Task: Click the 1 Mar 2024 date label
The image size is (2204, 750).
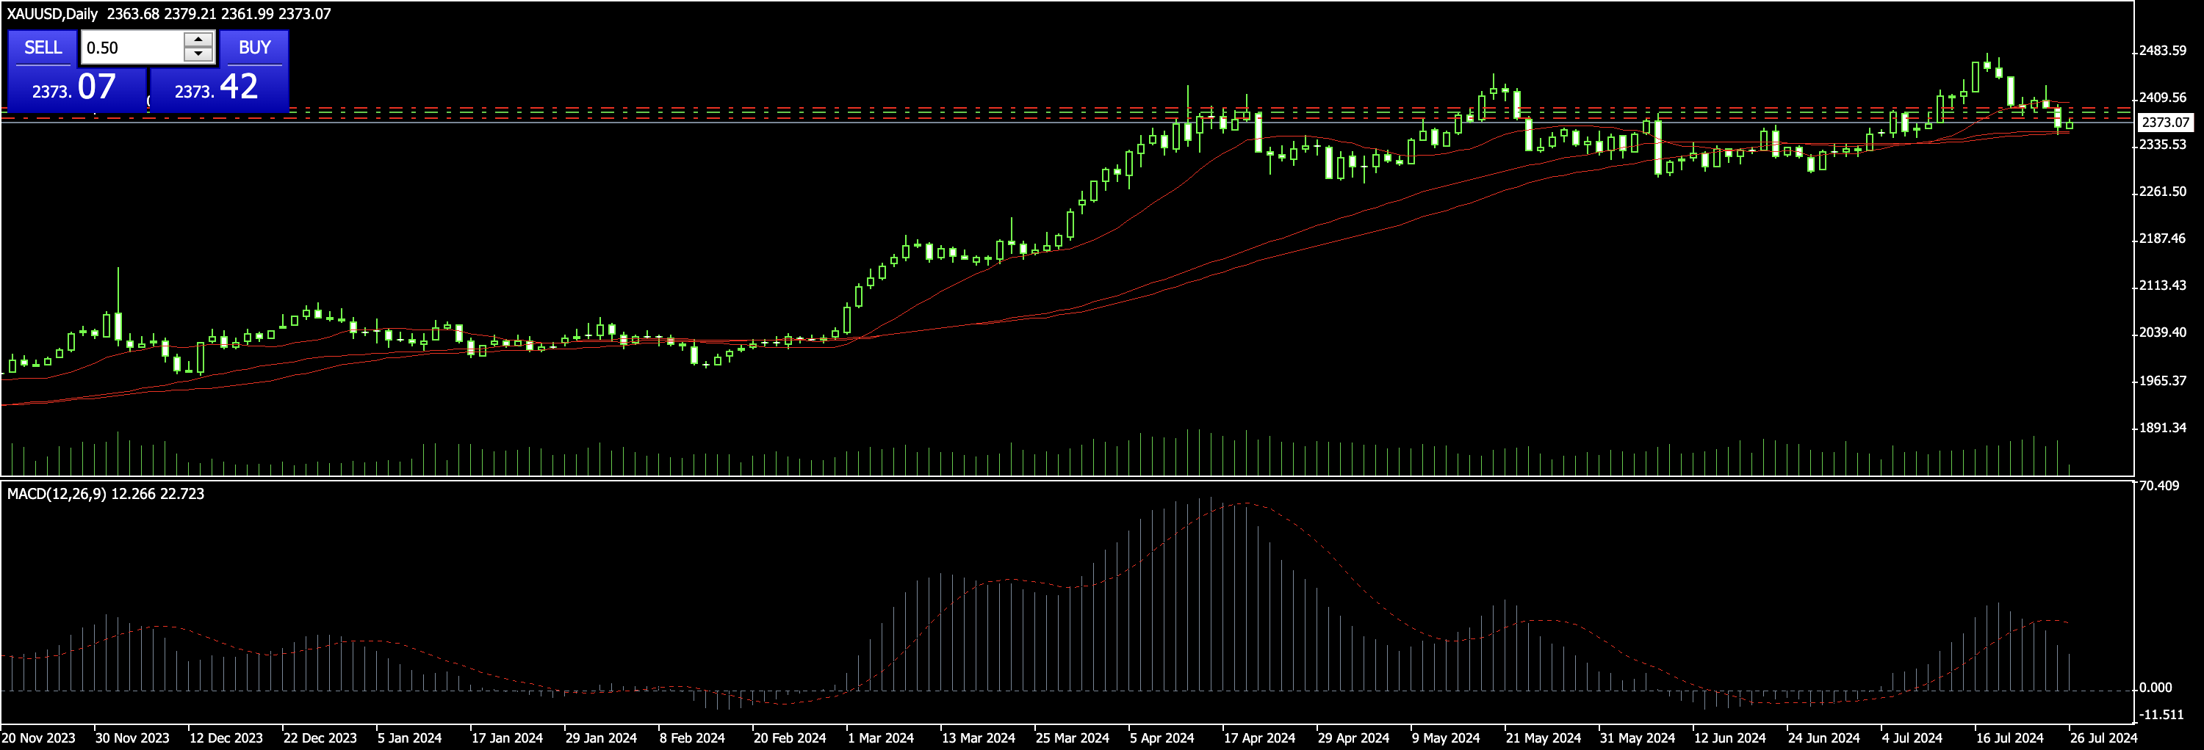Action: tap(880, 738)
